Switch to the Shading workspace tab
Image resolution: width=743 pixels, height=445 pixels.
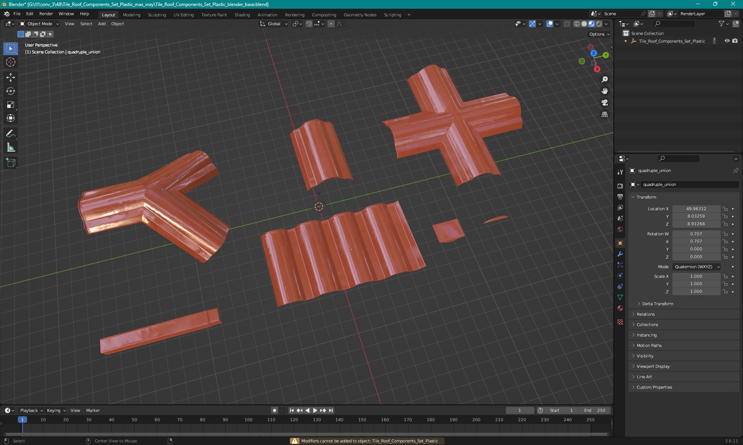coord(242,15)
